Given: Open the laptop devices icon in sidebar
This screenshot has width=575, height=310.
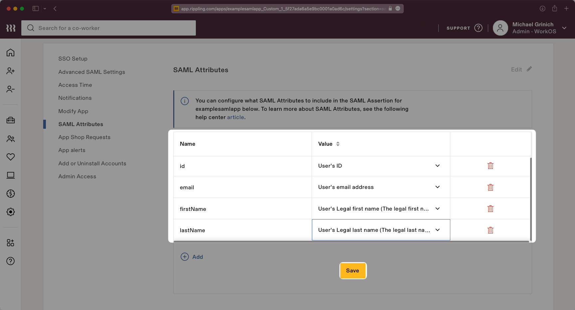Looking at the screenshot, I should pos(11,175).
